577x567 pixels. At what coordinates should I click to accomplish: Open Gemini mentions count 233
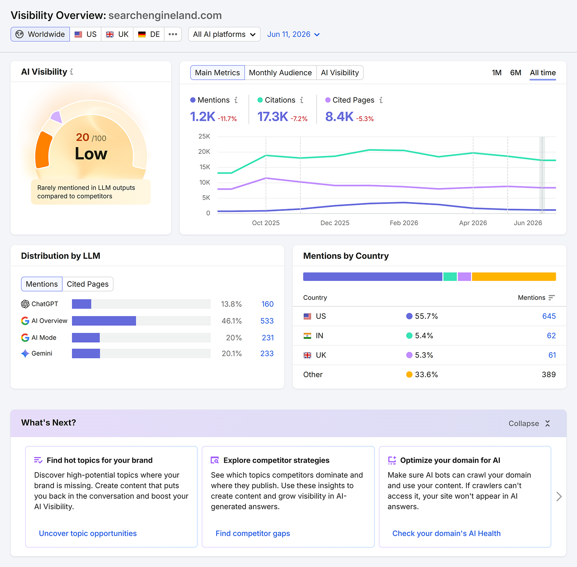(267, 354)
